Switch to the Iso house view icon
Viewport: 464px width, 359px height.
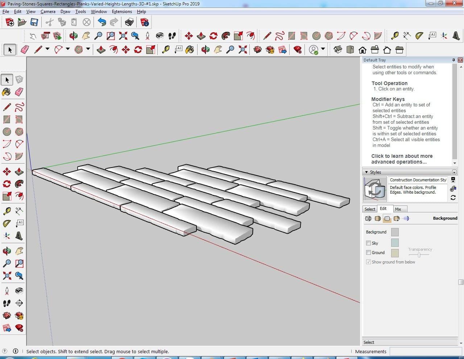click(x=338, y=50)
